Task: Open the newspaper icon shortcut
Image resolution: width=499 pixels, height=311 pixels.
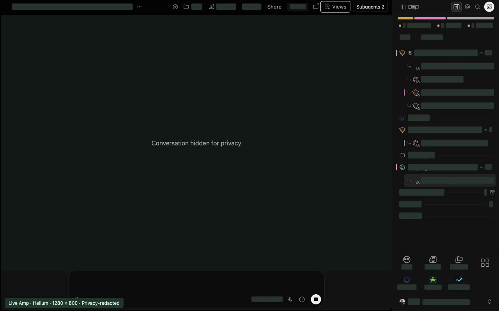Action: click(433, 259)
